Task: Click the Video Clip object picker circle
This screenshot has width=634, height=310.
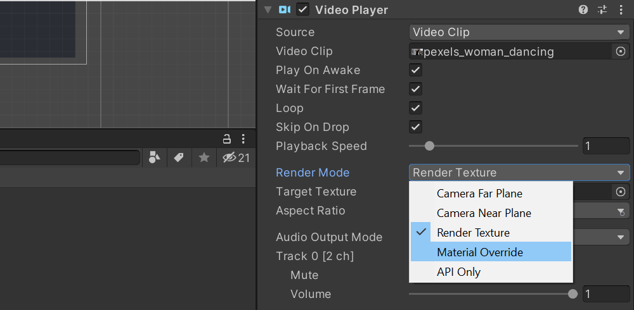Action: pyautogui.click(x=621, y=51)
